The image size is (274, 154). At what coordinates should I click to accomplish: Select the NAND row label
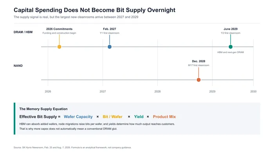[x=18, y=66]
